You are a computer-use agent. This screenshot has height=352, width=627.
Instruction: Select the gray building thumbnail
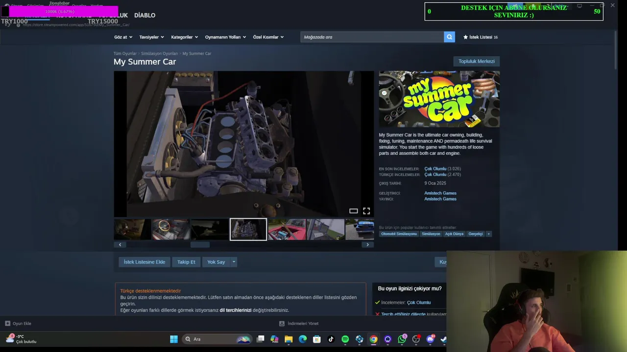pos(325,229)
